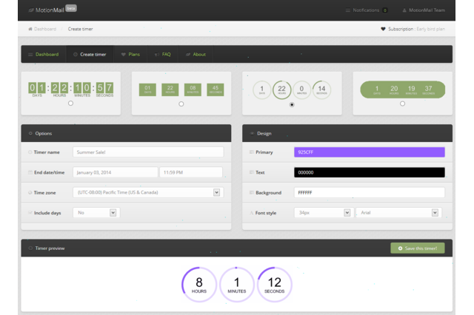Click the globe icon beside Time zone
Viewport: 474px width, 315px height.
[29, 192]
